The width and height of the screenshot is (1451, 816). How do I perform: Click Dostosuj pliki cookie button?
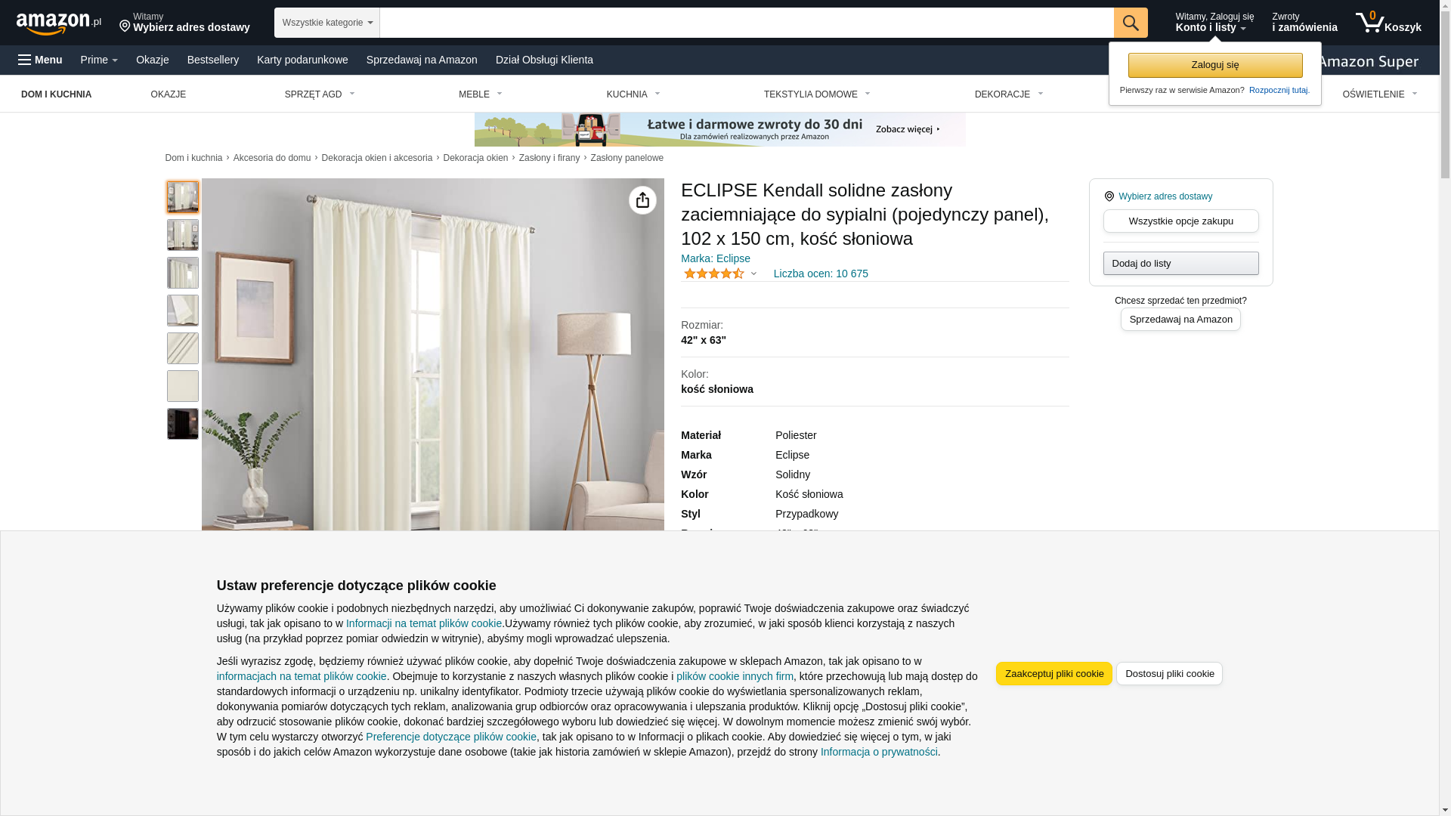[x=1169, y=674]
